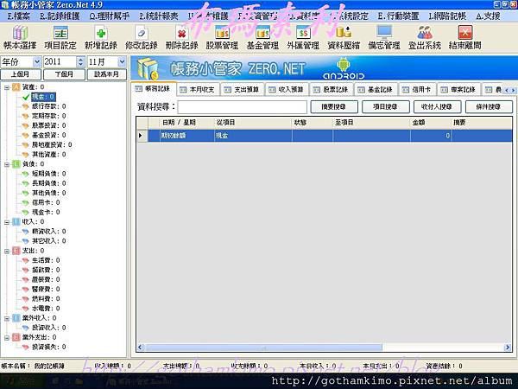The height and width of the screenshot is (389, 518).
Task: Select 水電費: 0 tree item
Action: coord(46,309)
